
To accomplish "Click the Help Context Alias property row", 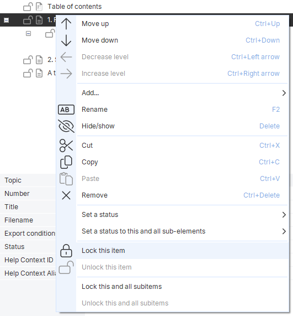I will click(28, 273).
